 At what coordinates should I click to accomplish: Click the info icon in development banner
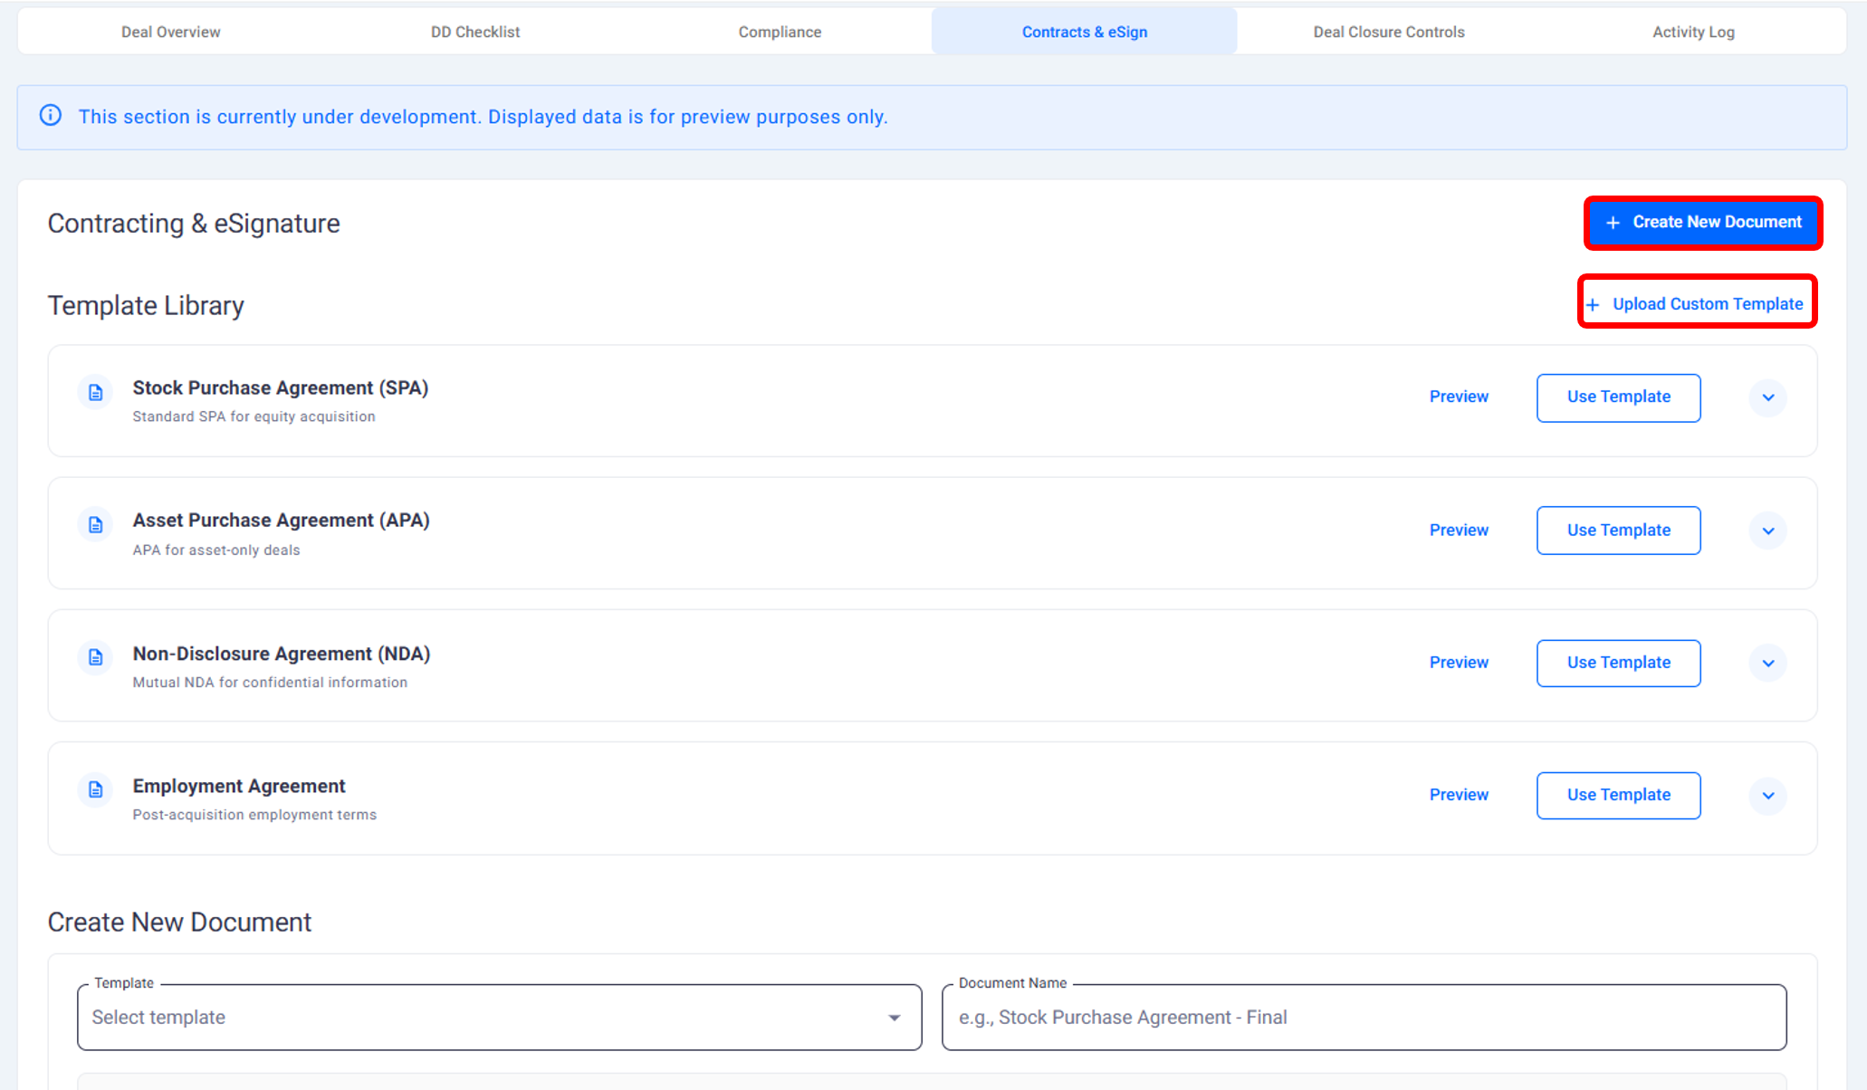51,116
